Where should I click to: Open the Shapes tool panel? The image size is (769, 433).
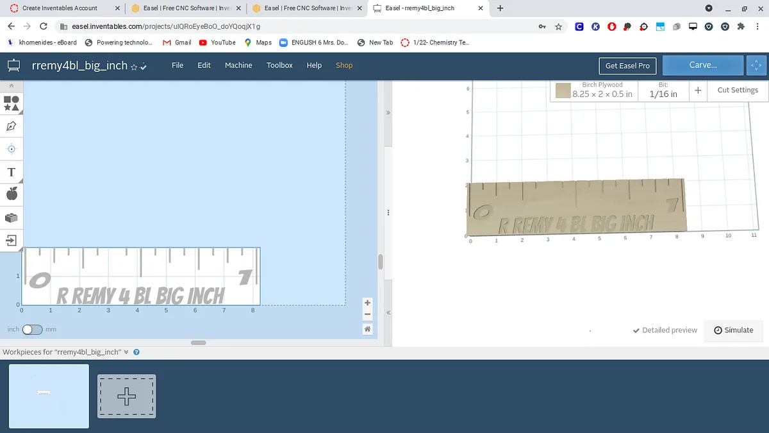[x=11, y=103]
